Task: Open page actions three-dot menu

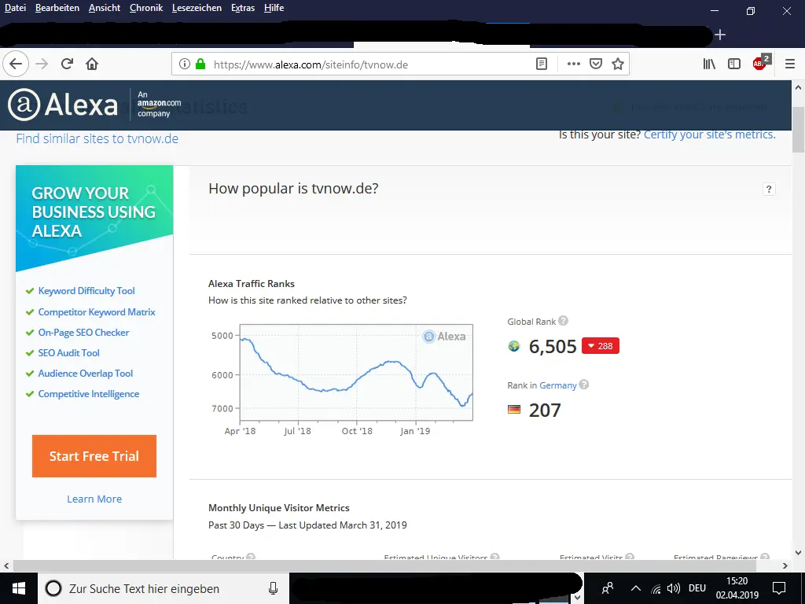Action: click(x=573, y=64)
